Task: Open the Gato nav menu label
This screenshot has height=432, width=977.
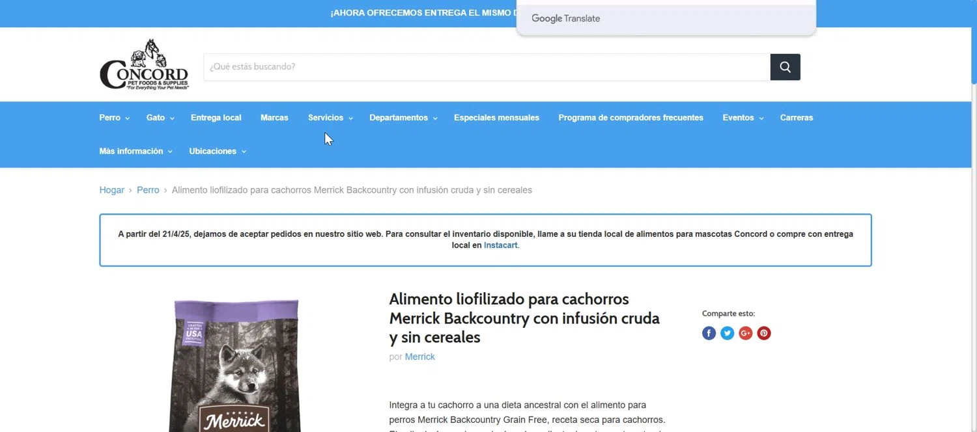Action: (156, 118)
